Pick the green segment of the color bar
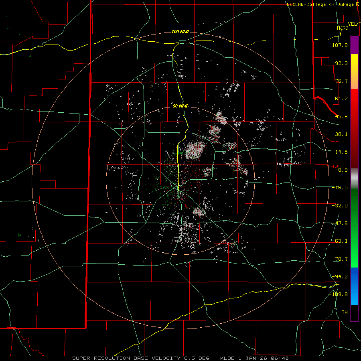Screen dimensions: 361x361 point(354,228)
